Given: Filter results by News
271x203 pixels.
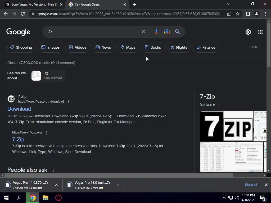Looking at the screenshot, I should click(x=103, y=47).
